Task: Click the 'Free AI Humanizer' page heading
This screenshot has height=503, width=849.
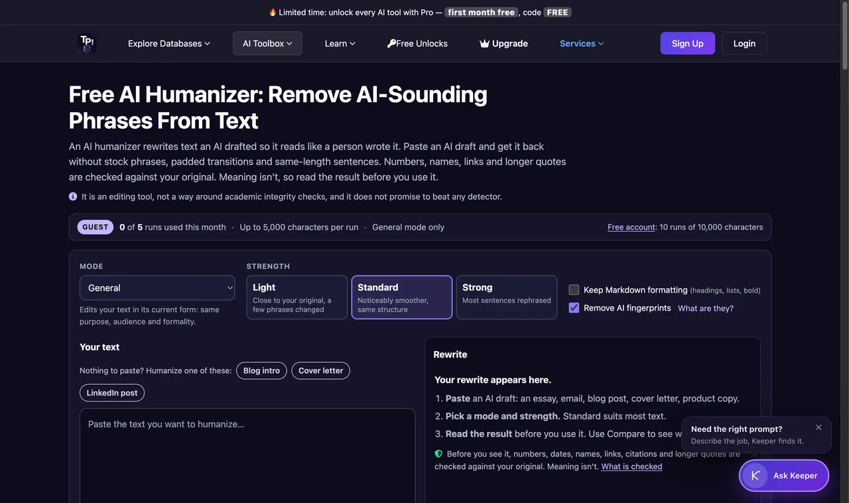Action: (278, 108)
